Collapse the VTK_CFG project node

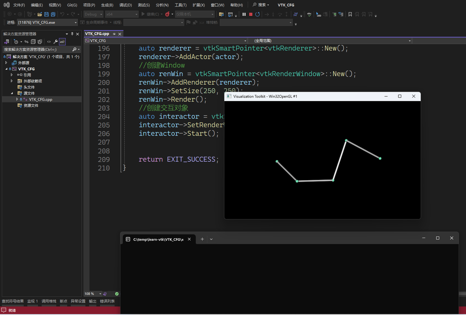[x=6, y=69]
